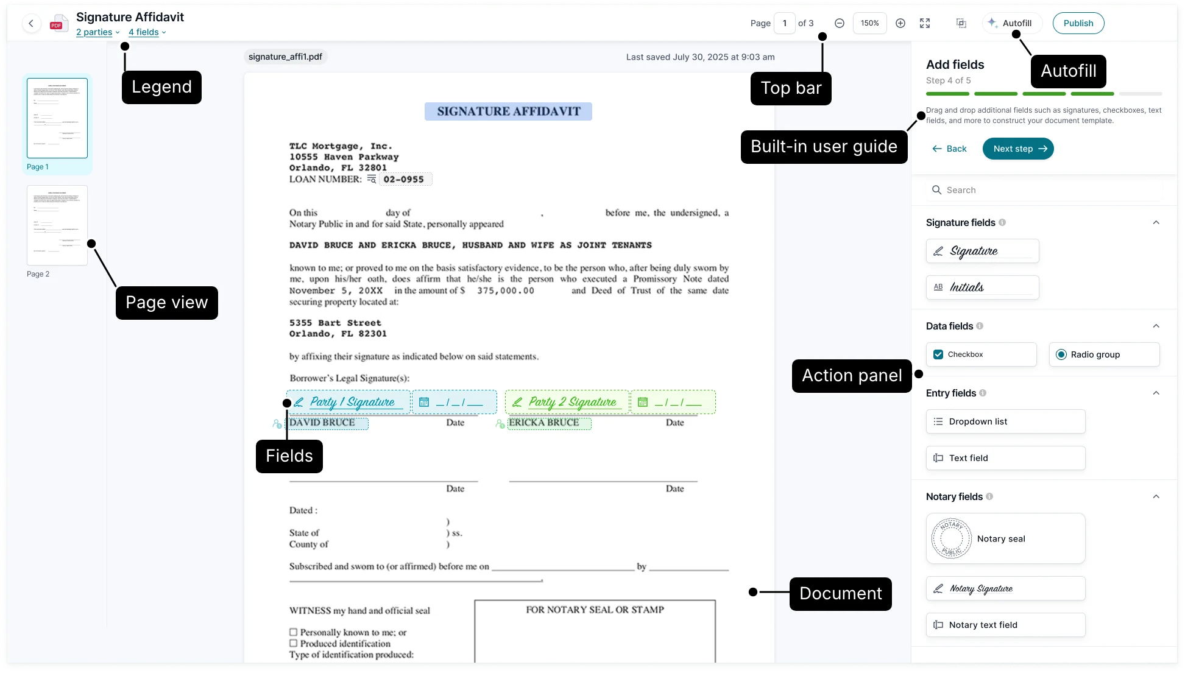Viewport: 1185px width, 673px height.
Task: Click the info icon beside Signature fields
Action: click(x=1002, y=222)
